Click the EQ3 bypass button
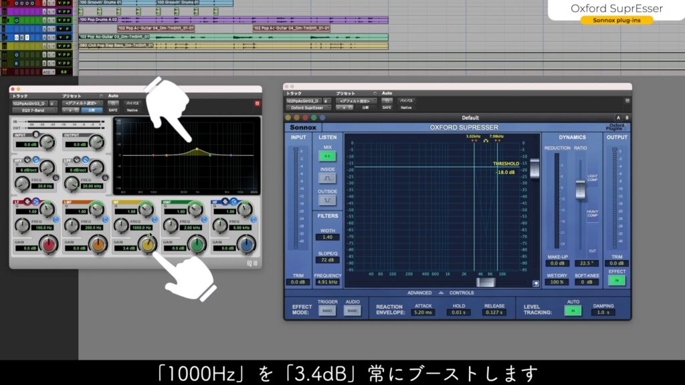The image size is (685, 385). pyautogui.click(x=132, y=104)
